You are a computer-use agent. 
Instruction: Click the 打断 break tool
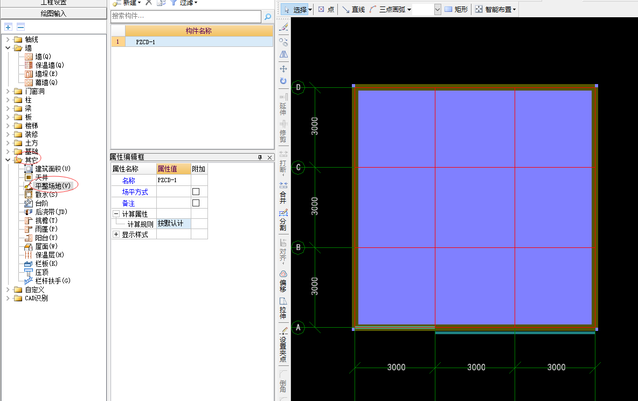(283, 163)
